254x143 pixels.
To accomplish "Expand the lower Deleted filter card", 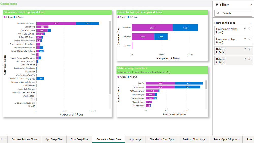I will (245, 59).
